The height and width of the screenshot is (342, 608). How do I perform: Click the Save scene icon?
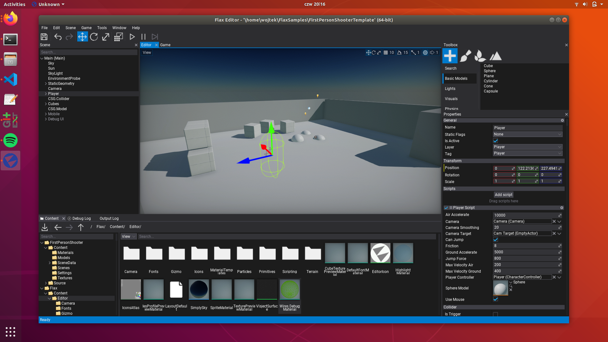(x=44, y=37)
